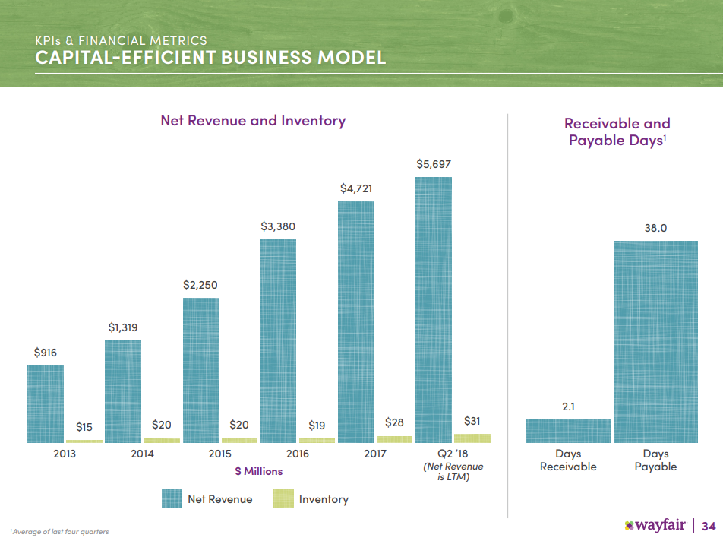This screenshot has width=723, height=541.
Task: Click the '$5,697' value label
Action: [x=434, y=164]
